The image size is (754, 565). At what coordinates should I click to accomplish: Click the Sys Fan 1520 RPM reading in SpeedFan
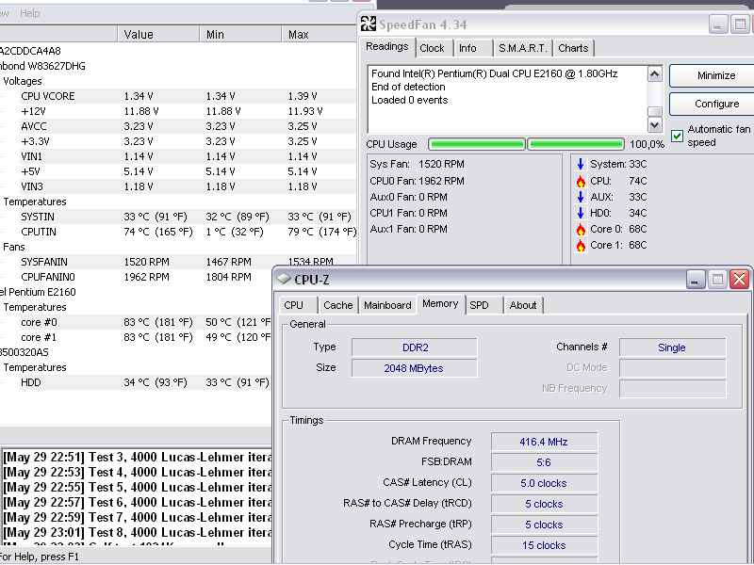click(x=417, y=164)
